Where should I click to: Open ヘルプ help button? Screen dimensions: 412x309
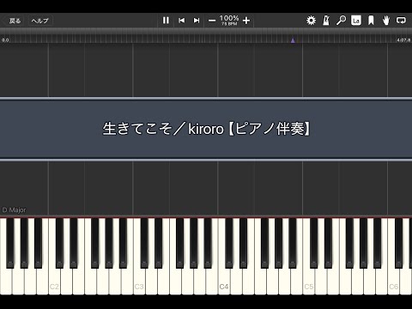coord(39,21)
